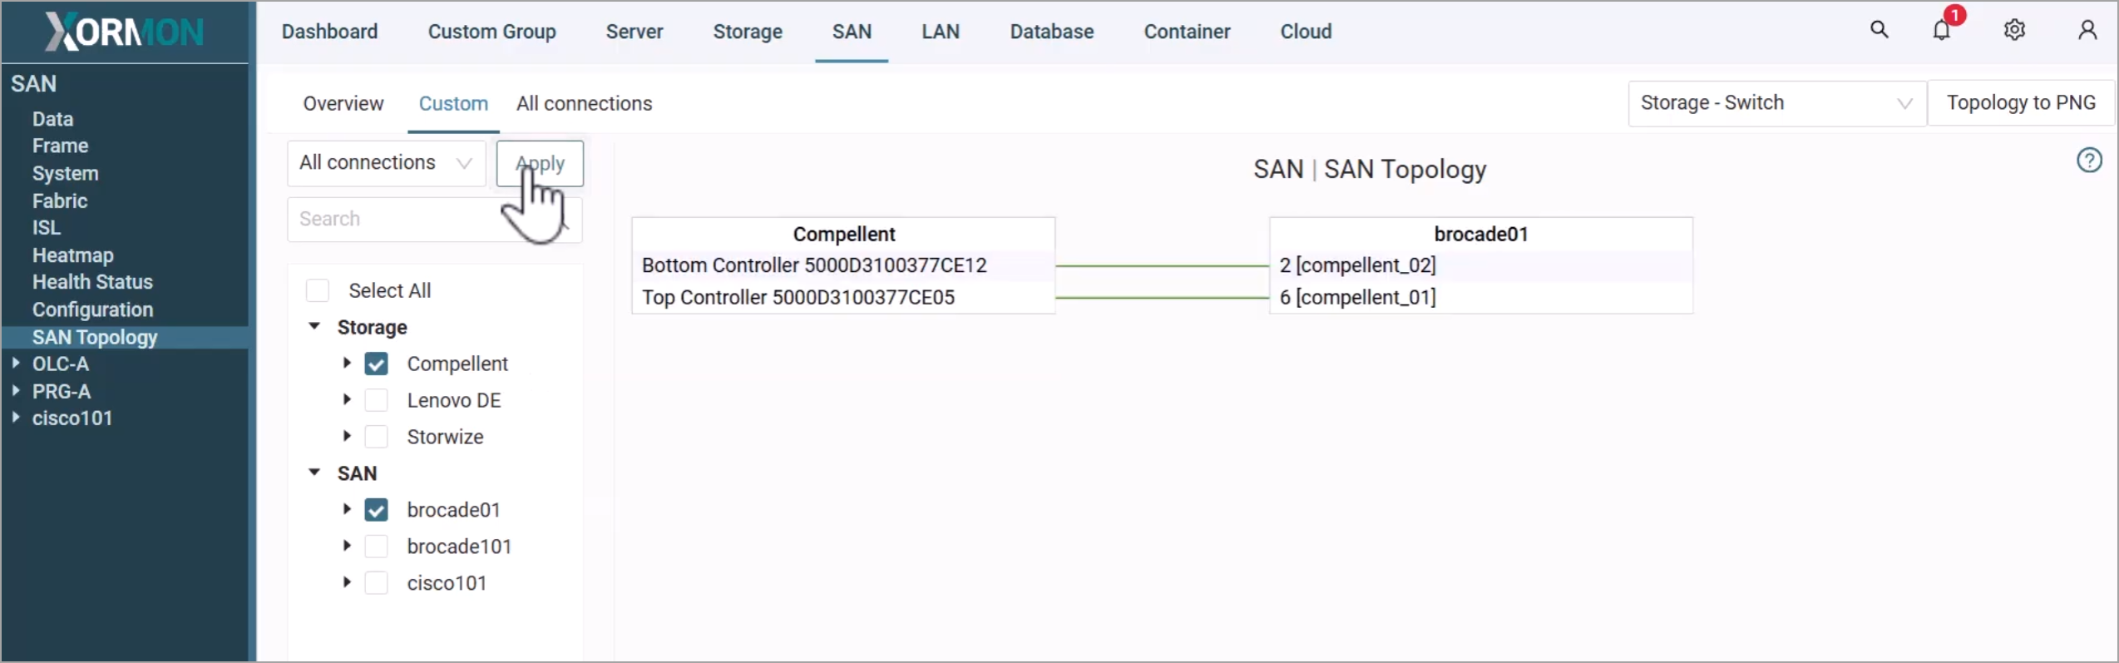Open the Storage - Switch dropdown

click(1776, 103)
